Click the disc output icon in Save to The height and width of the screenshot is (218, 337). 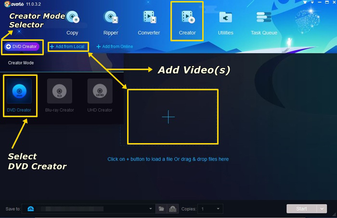point(31,209)
